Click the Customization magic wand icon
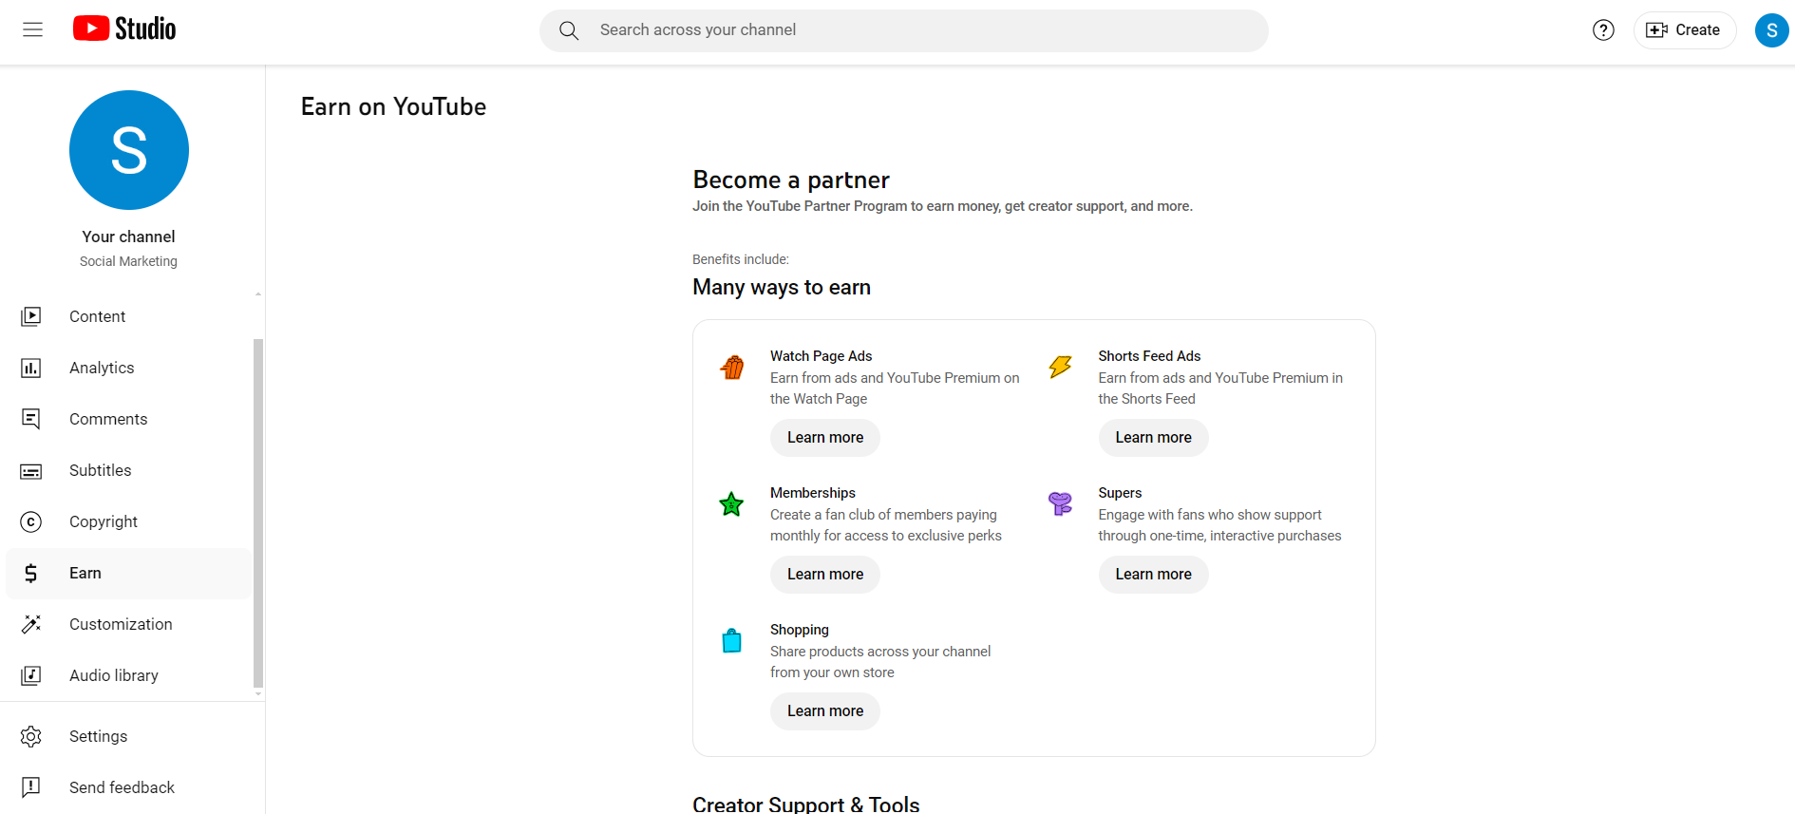 [x=31, y=624]
